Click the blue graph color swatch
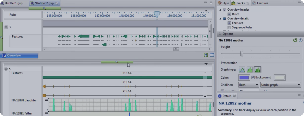304x116 pixels. click(244, 77)
